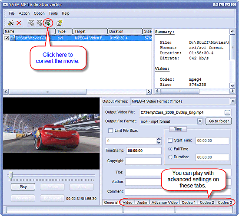The width and height of the screenshot is (239, 216).
Task: Click the Forward button
Action: 23,198
